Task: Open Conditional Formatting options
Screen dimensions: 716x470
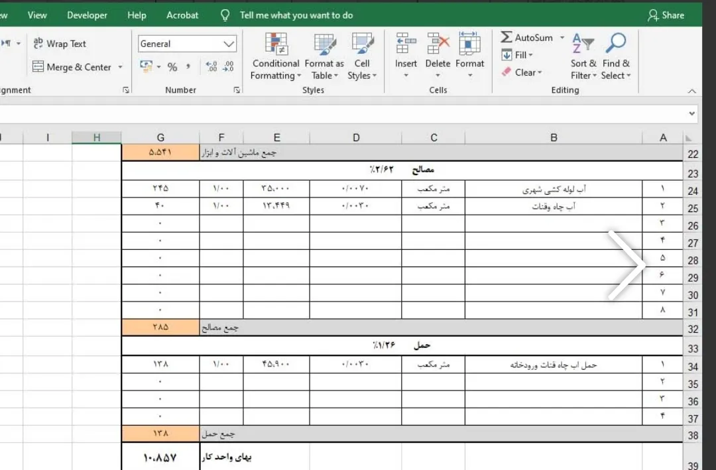Action: (275, 56)
